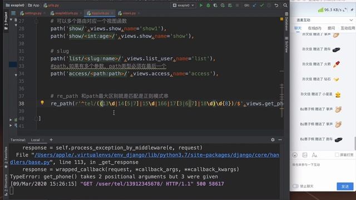Start debugging with the green bug icon

pyautogui.click(x=208, y=5)
